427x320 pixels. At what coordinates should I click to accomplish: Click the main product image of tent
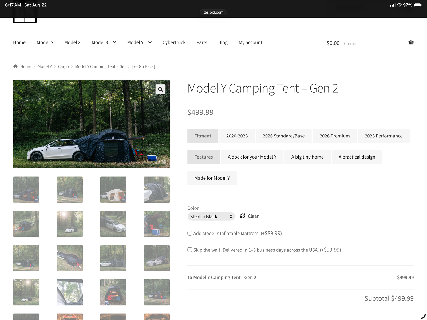click(x=92, y=124)
